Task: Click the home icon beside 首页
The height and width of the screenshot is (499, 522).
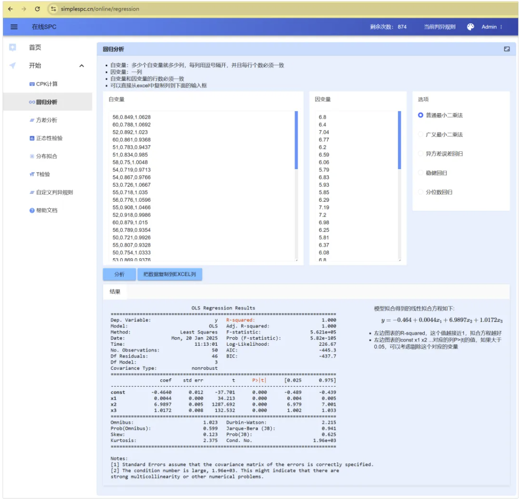Action: 13,47
